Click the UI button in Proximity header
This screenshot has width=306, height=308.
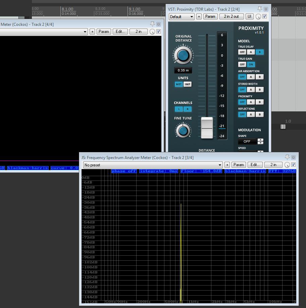pos(250,16)
